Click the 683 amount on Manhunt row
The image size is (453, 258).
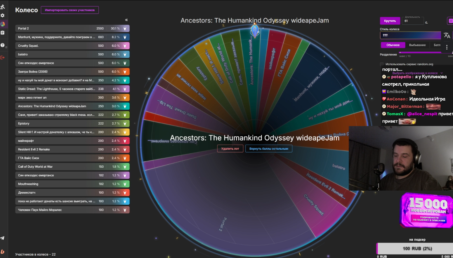click(x=101, y=37)
